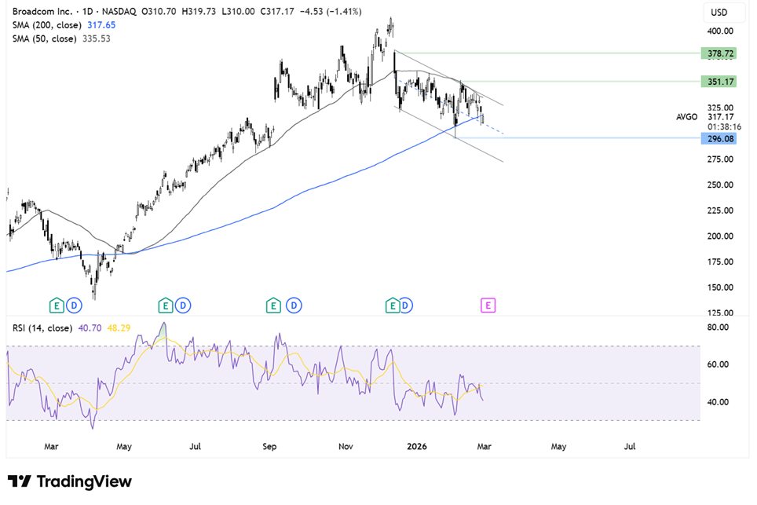Open the June 2025 earnings E marker
The image size is (757, 505).
point(166,306)
